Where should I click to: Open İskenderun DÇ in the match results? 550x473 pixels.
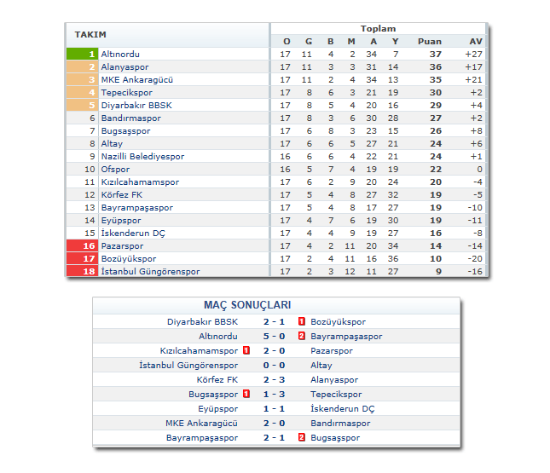342,408
